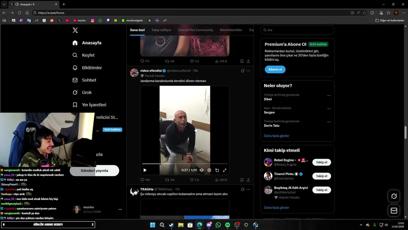The width and height of the screenshot is (408, 230).
Task: Open YouTube mucho bookmark
Action: [79, 20]
